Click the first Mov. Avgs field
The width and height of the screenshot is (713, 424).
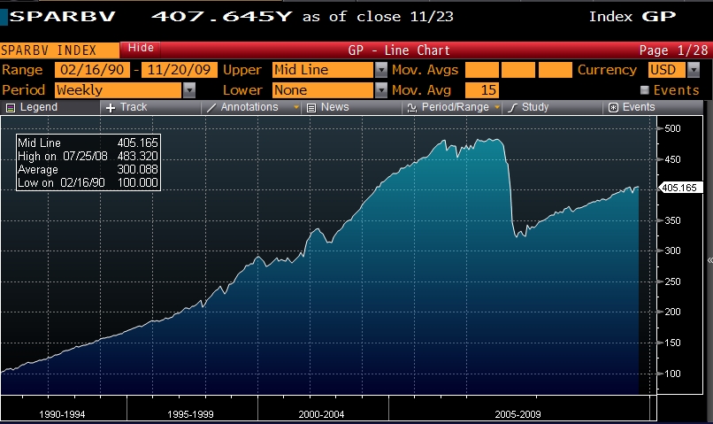482,70
